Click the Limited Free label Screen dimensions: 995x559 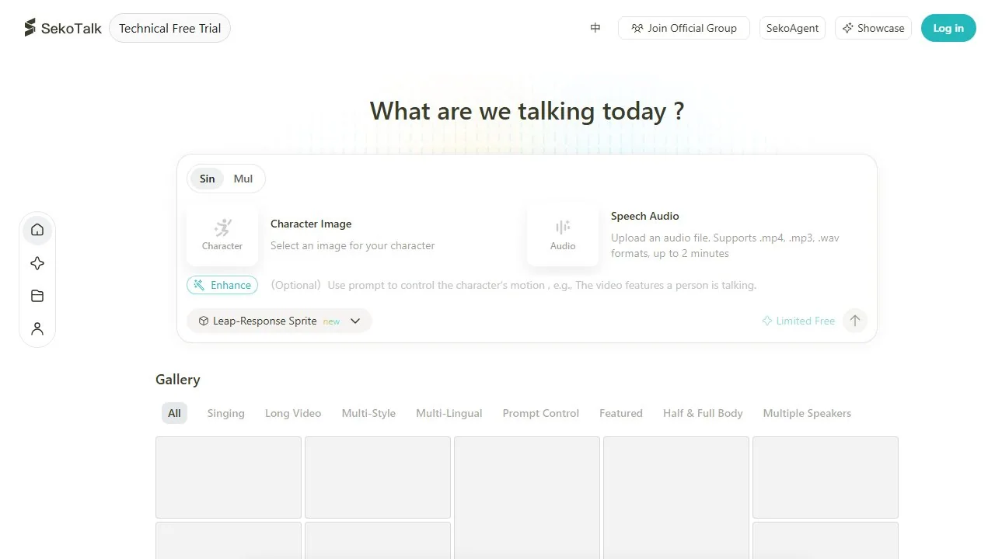tap(798, 321)
